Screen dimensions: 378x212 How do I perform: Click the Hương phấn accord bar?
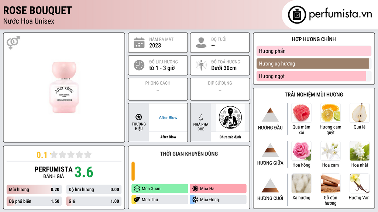[x=314, y=51]
